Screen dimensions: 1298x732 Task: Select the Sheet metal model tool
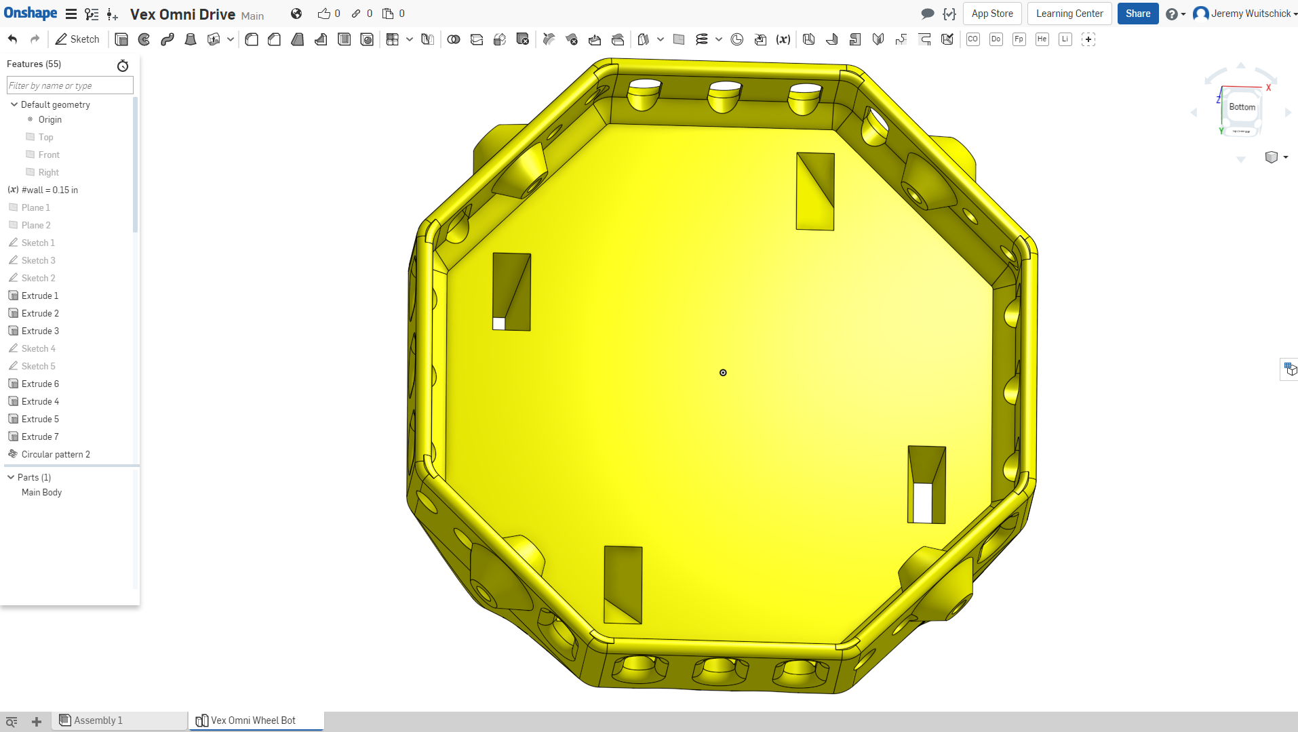pyautogui.click(x=809, y=39)
